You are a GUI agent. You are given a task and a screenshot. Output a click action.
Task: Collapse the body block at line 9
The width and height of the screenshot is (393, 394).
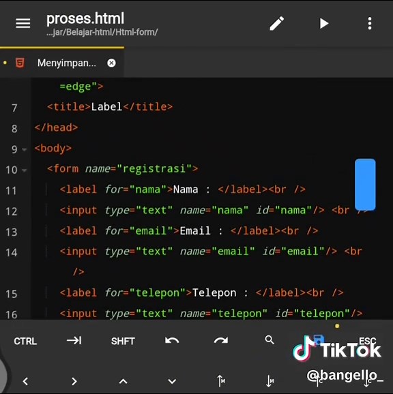[x=24, y=149]
